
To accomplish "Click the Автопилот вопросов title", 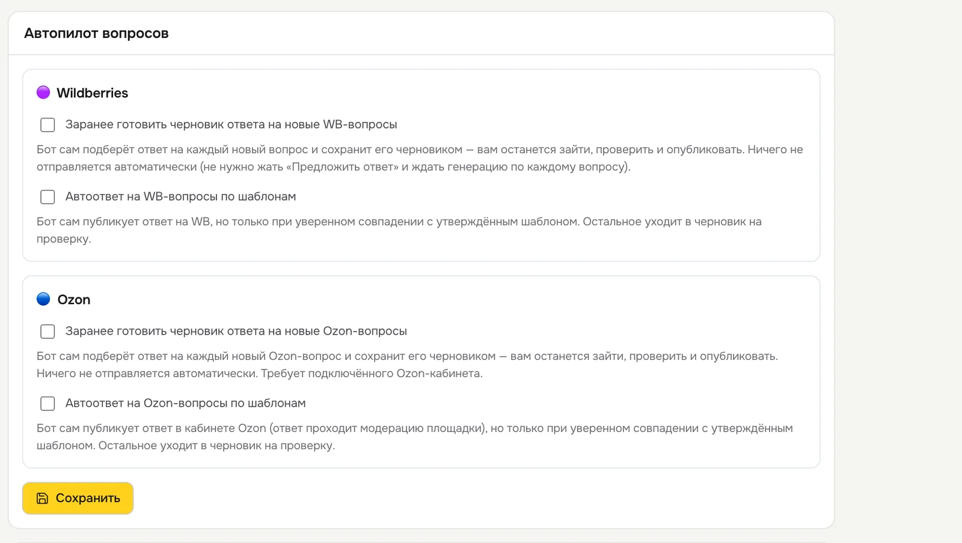I will (96, 34).
